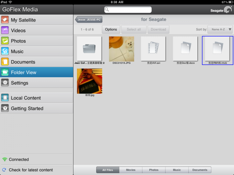Click Check for latest content text
Image resolution: width=234 pixels, height=175 pixels.
coord(31,170)
